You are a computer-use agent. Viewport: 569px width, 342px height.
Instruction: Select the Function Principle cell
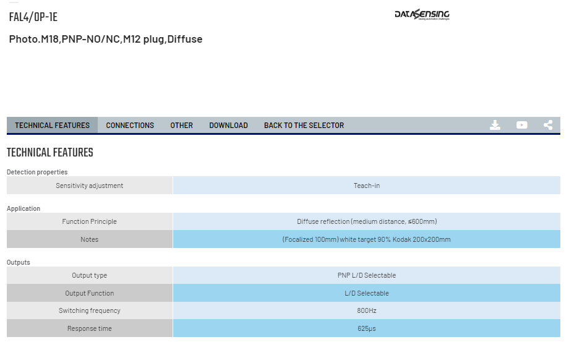pos(90,221)
